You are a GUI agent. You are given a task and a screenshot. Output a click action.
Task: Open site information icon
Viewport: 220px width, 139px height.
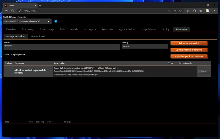20,11
